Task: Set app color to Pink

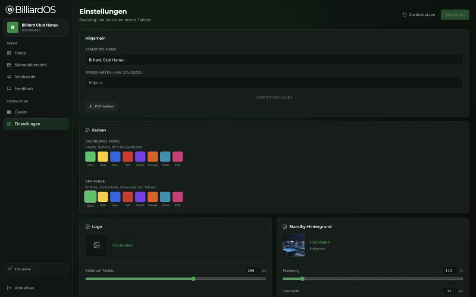Action: coord(177,197)
